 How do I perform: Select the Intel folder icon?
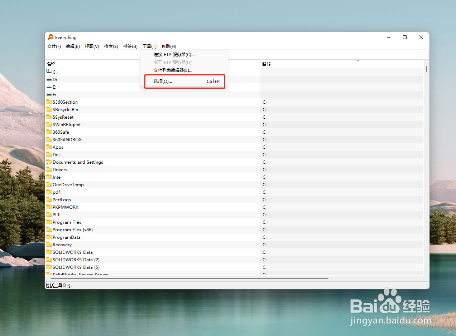coord(49,177)
